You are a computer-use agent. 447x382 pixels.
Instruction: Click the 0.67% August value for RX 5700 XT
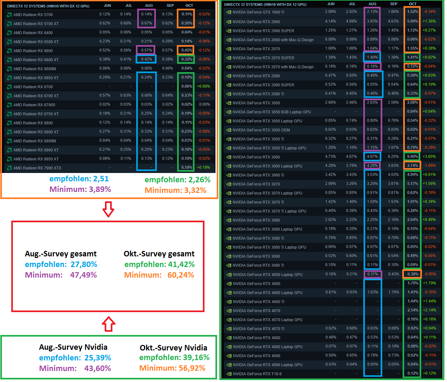pos(147,23)
